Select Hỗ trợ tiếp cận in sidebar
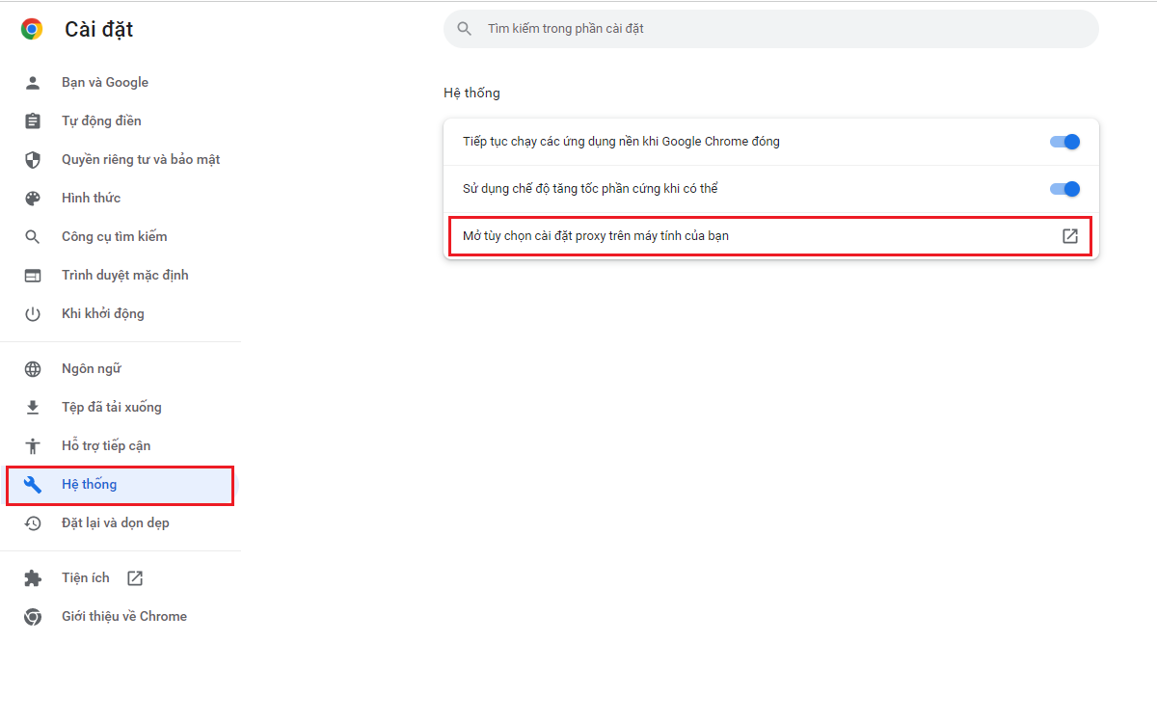This screenshot has width=1157, height=722. coord(106,446)
